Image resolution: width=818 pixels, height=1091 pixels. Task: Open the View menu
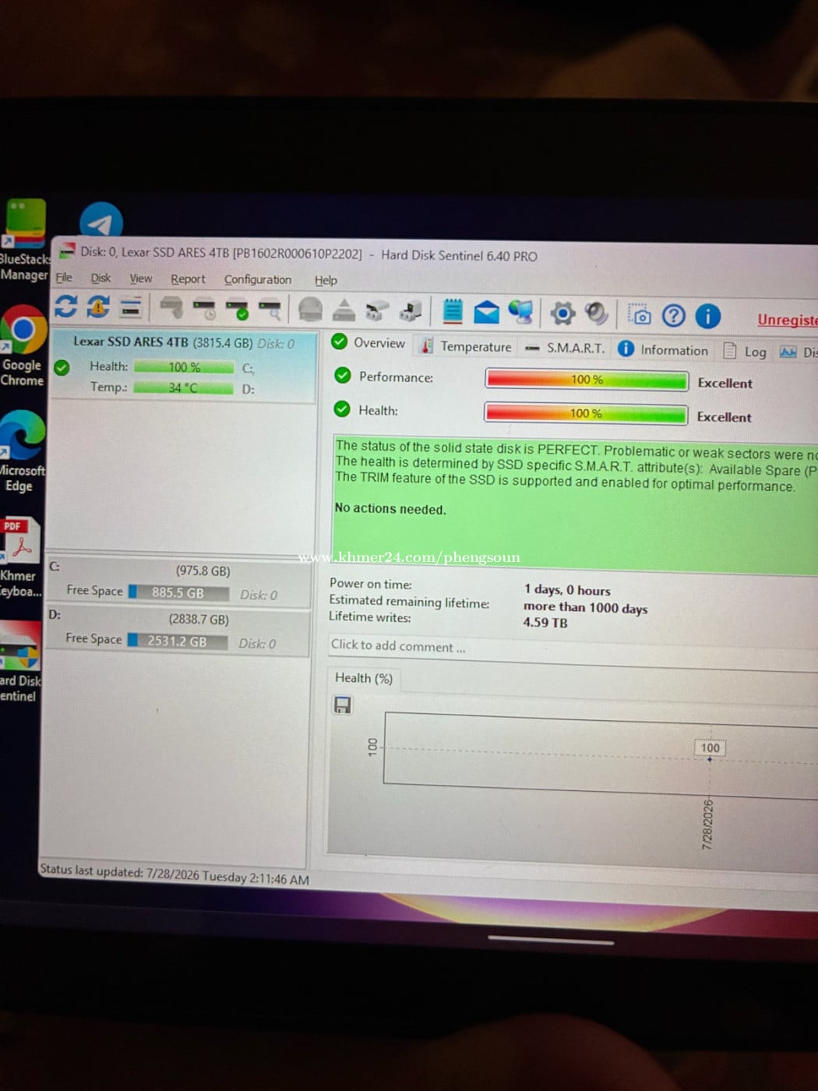141,278
